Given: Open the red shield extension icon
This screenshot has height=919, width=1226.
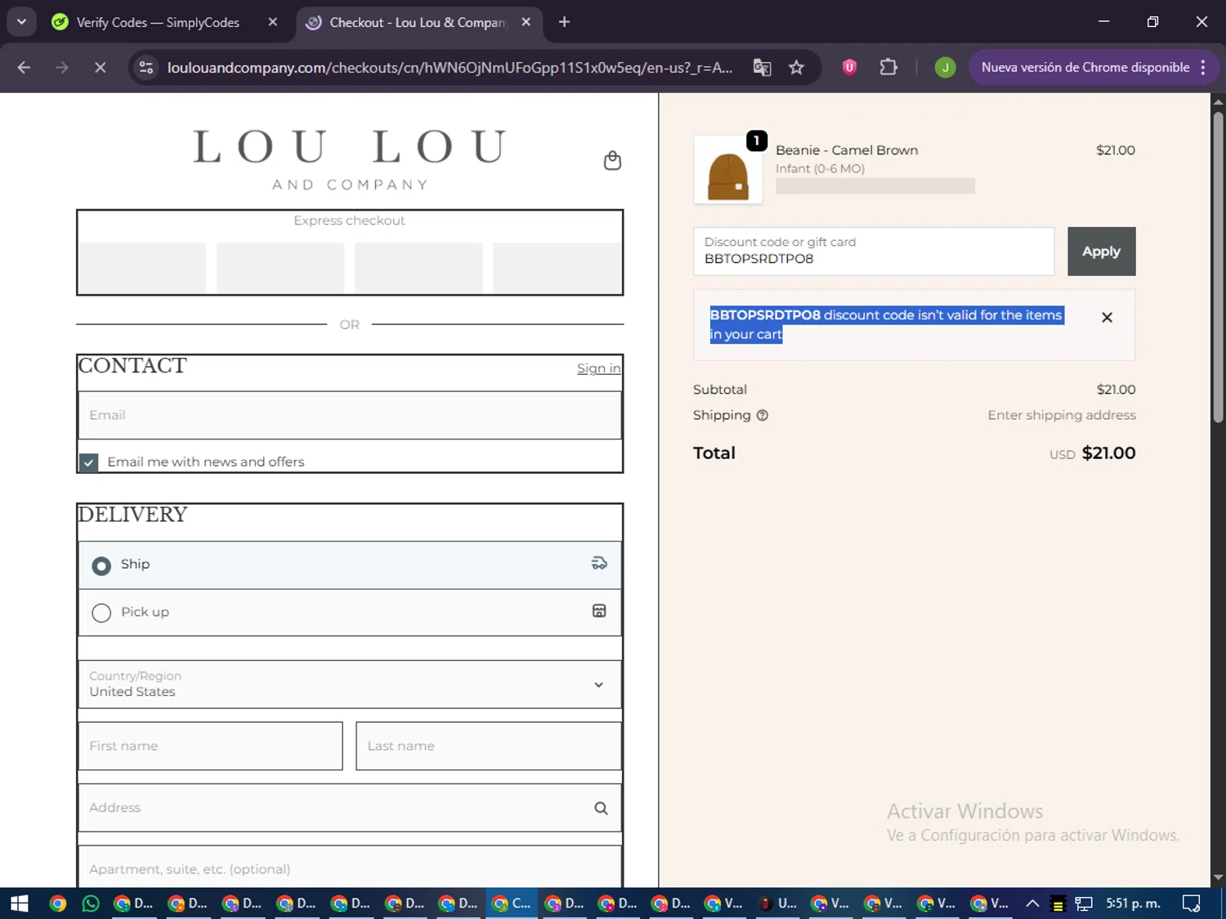Looking at the screenshot, I should pyautogui.click(x=850, y=68).
